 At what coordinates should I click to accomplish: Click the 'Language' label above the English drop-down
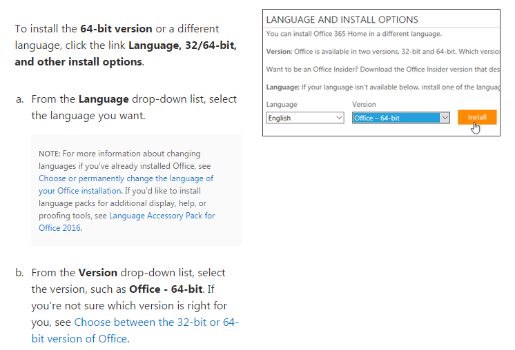(x=282, y=104)
